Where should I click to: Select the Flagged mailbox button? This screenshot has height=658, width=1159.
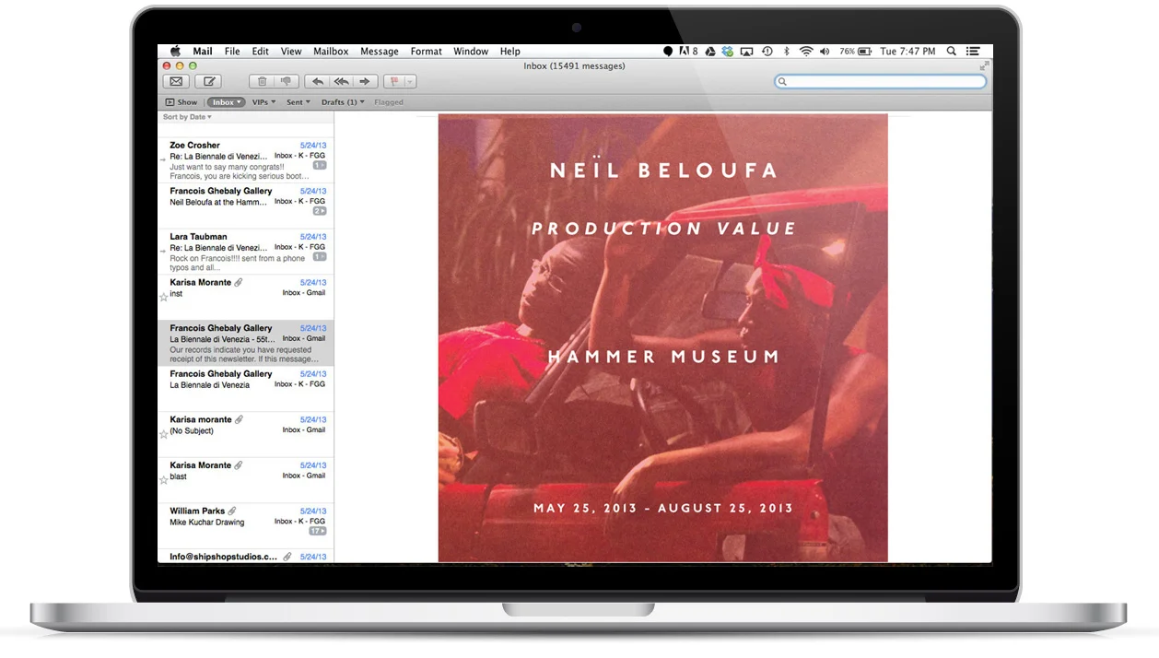click(x=389, y=102)
